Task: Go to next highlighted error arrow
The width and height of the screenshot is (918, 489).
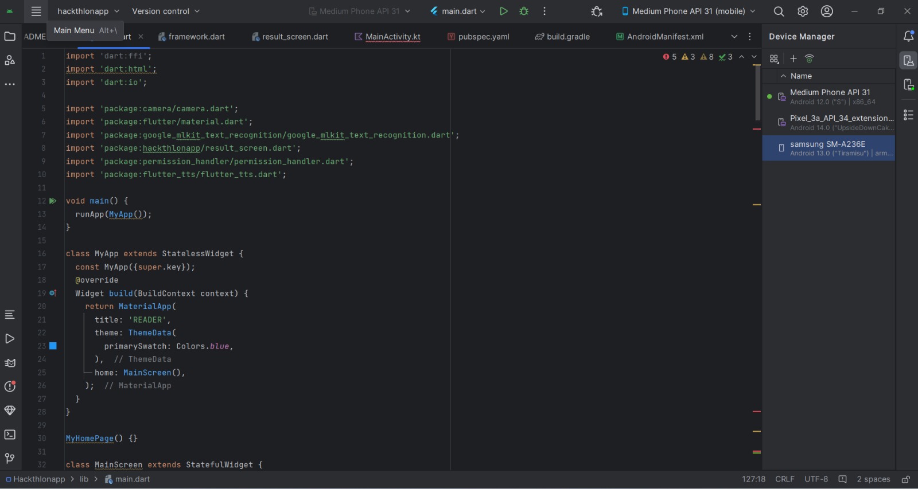Action: tap(754, 57)
